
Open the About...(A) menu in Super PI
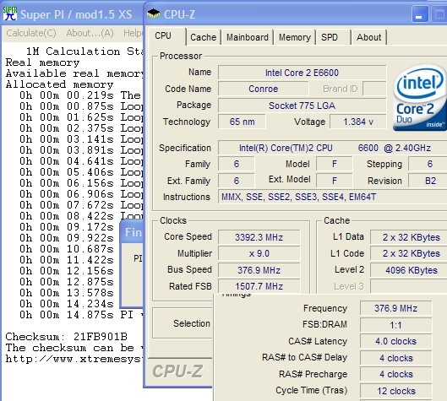coord(90,33)
